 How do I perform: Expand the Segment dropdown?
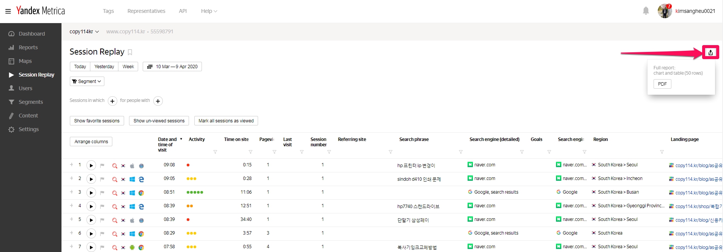coord(87,81)
